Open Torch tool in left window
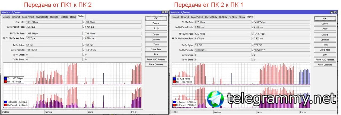 (156, 44)
